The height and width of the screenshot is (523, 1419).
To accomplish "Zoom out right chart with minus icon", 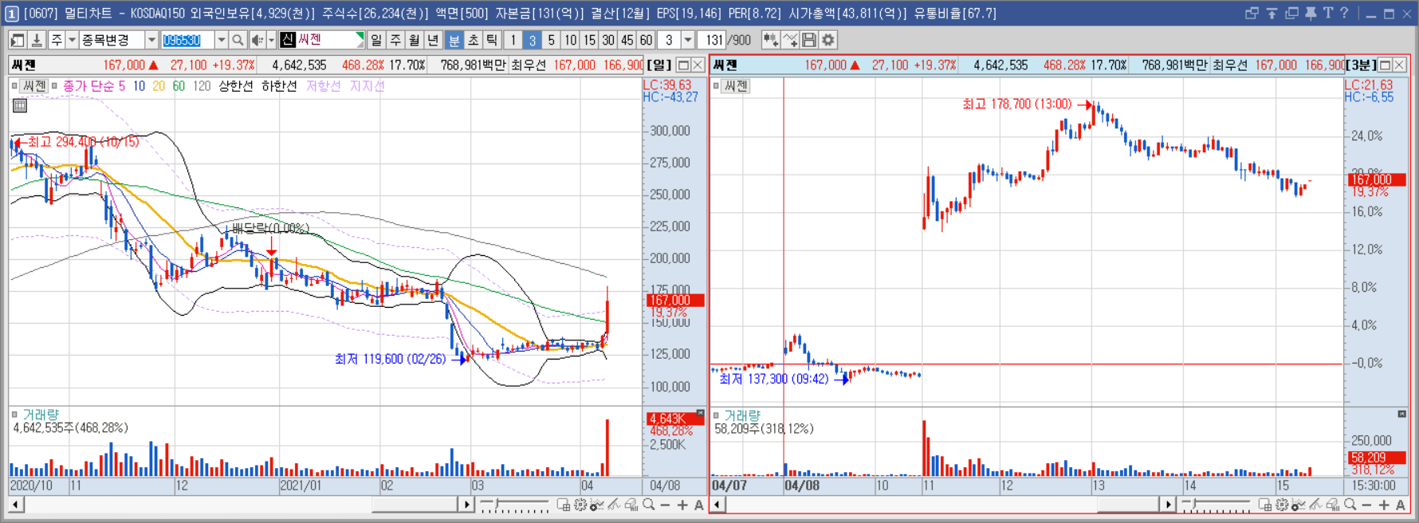I will 1367,505.
